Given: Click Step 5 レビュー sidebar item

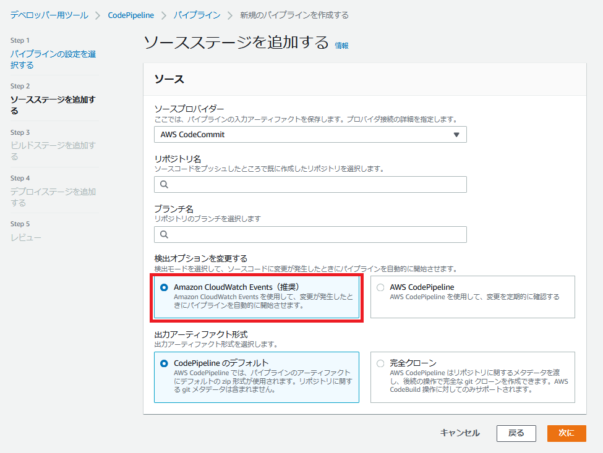Looking at the screenshot, I should [26, 238].
